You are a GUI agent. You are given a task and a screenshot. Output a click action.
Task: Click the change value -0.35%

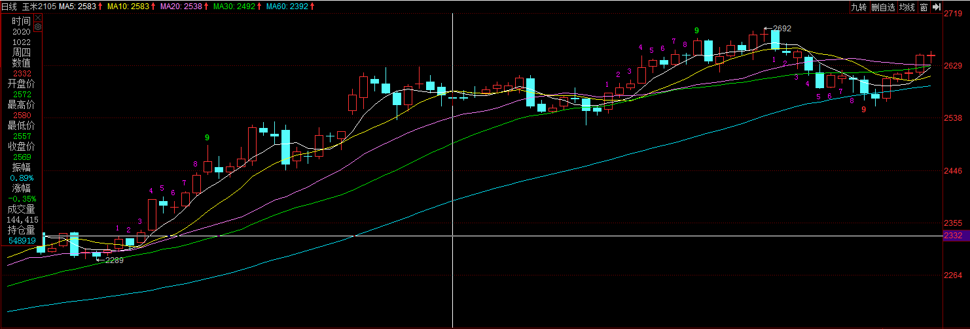(x=22, y=198)
